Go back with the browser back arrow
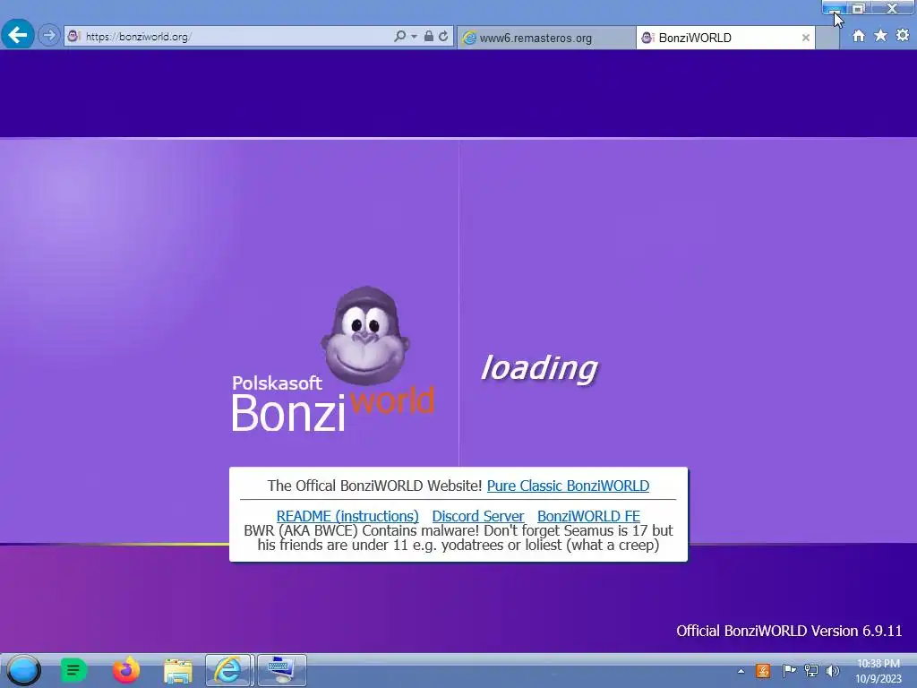The height and width of the screenshot is (688, 917). (18, 35)
